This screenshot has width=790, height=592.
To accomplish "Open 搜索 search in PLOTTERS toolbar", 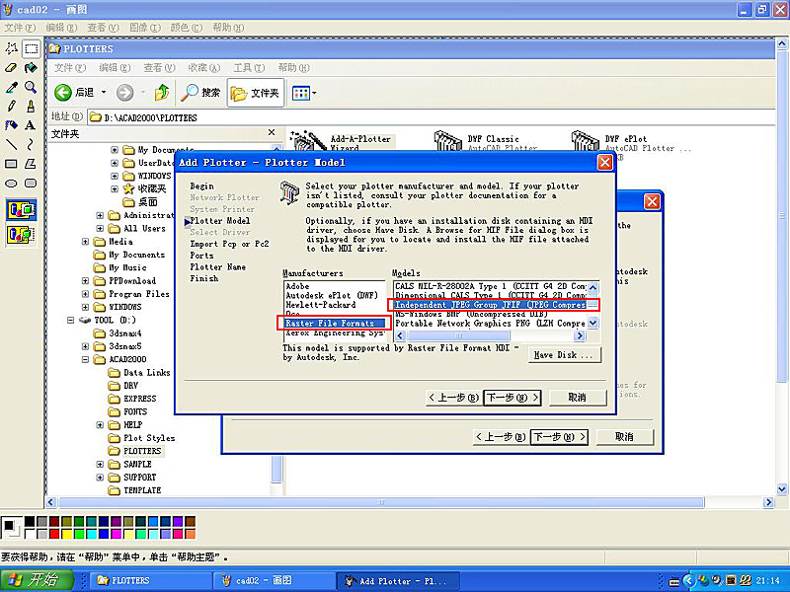I will 201,93.
